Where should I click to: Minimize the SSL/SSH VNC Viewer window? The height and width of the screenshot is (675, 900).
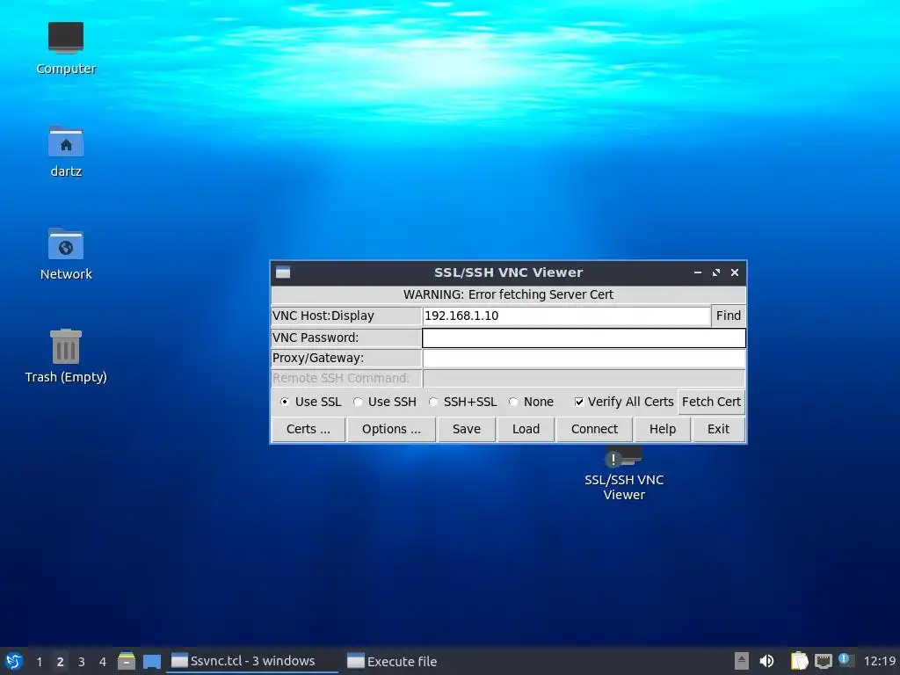point(697,272)
